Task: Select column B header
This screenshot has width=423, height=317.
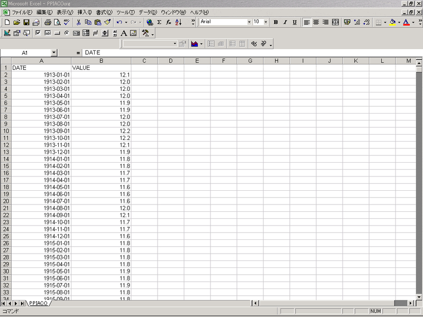Action: [101, 61]
